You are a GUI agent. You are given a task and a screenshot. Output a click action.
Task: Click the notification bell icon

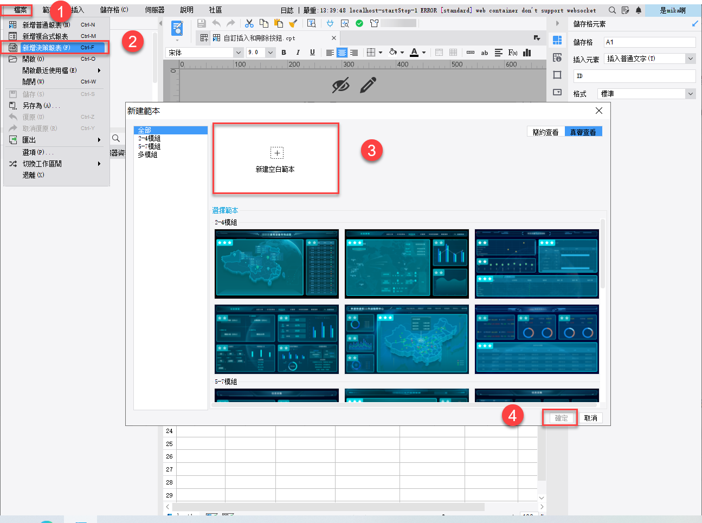pos(639,10)
